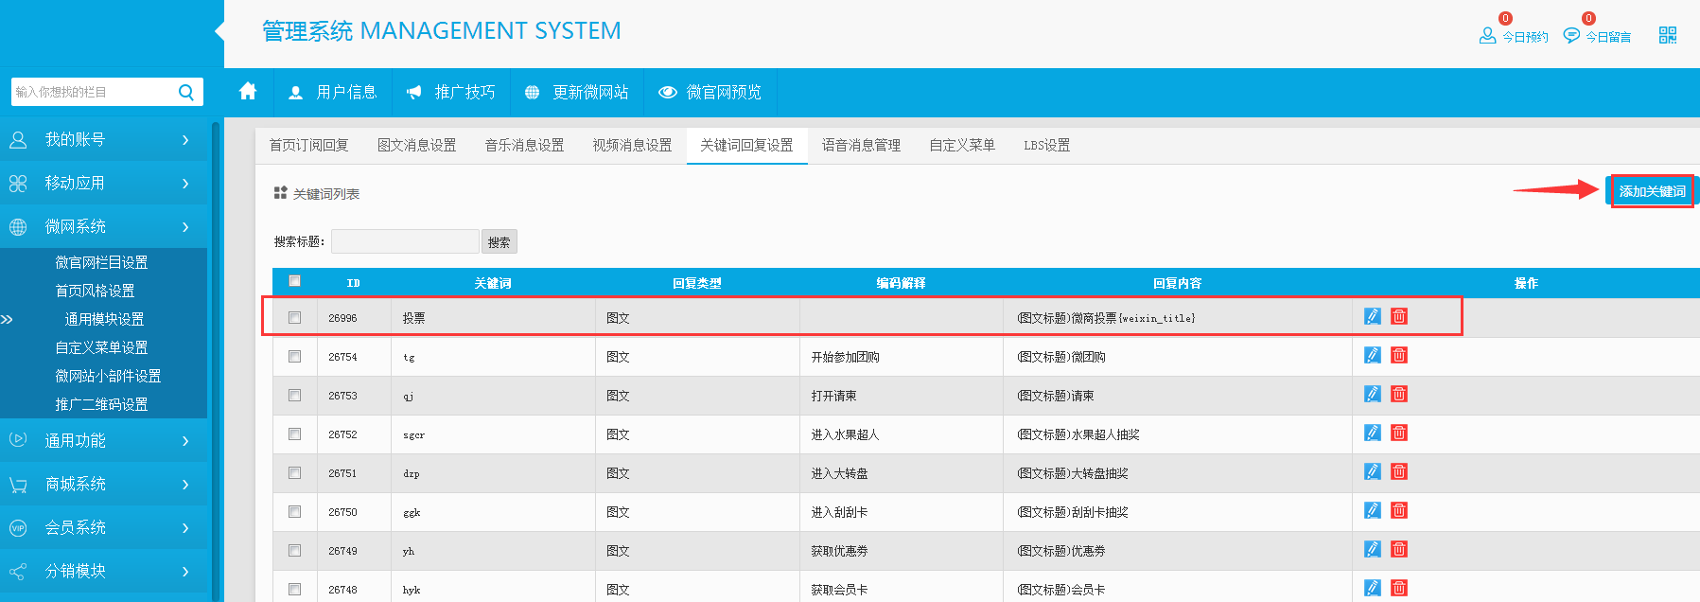Edit the 投票 keyword row
Image resolution: width=1700 pixels, height=602 pixels.
(x=1372, y=316)
